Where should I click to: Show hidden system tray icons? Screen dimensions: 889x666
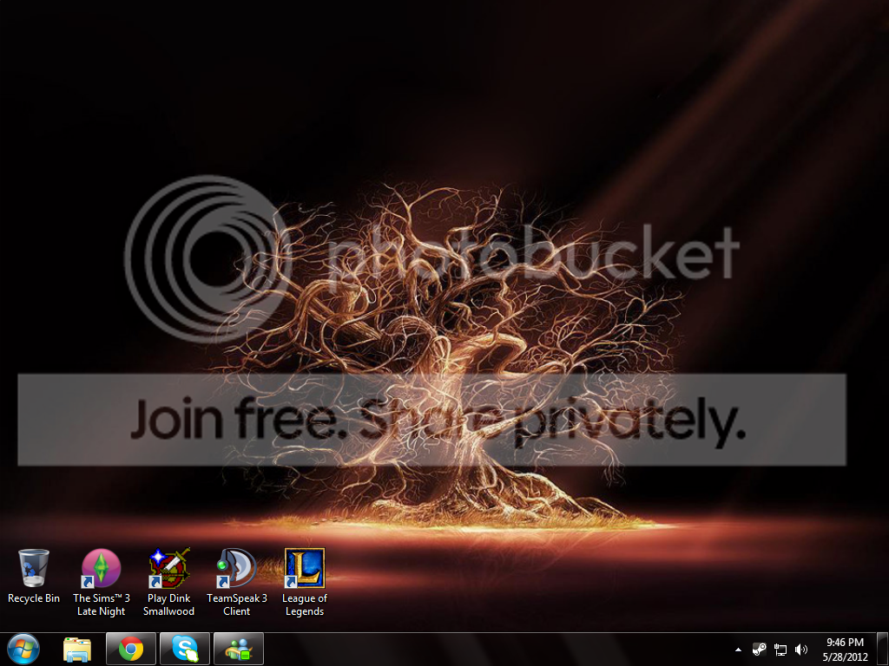click(x=738, y=650)
